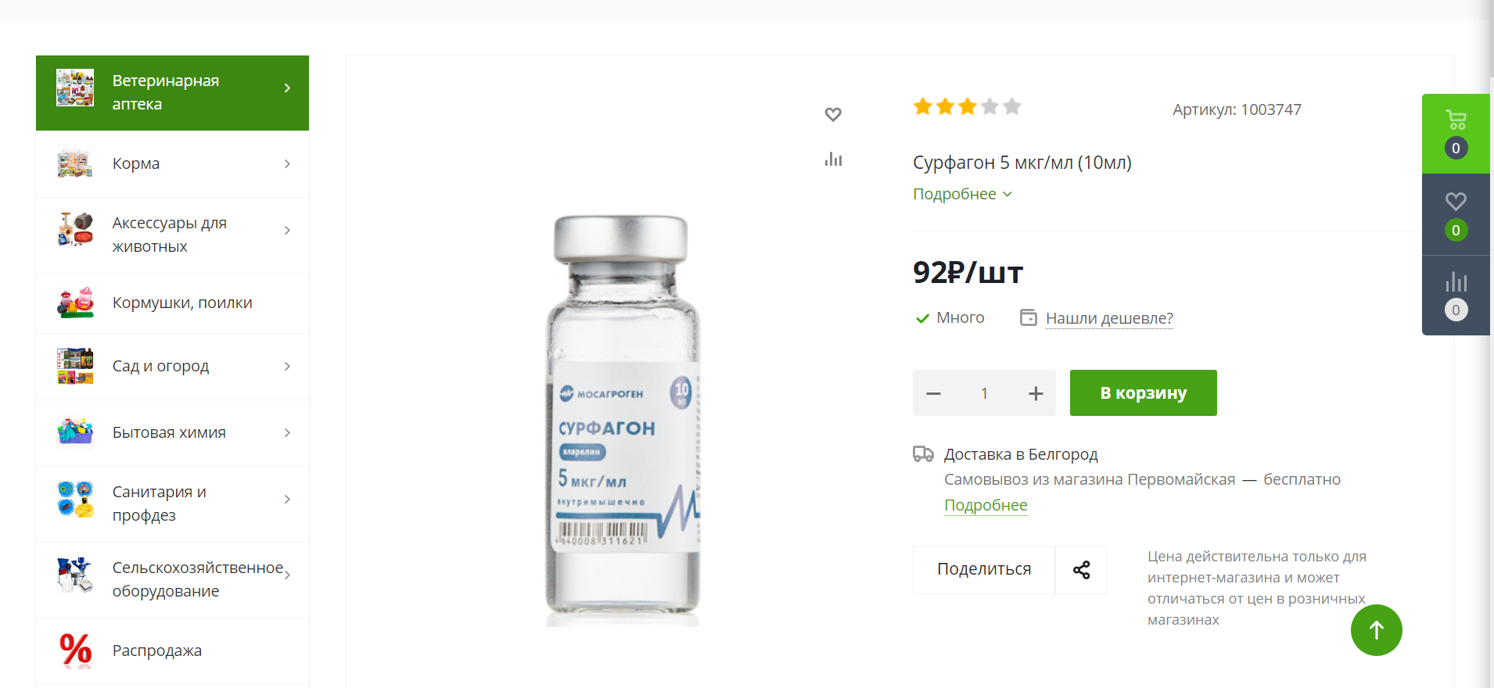Image resolution: width=1494 pixels, height=688 pixels.
Task: Increase quantity with plus stepper
Action: point(1036,392)
